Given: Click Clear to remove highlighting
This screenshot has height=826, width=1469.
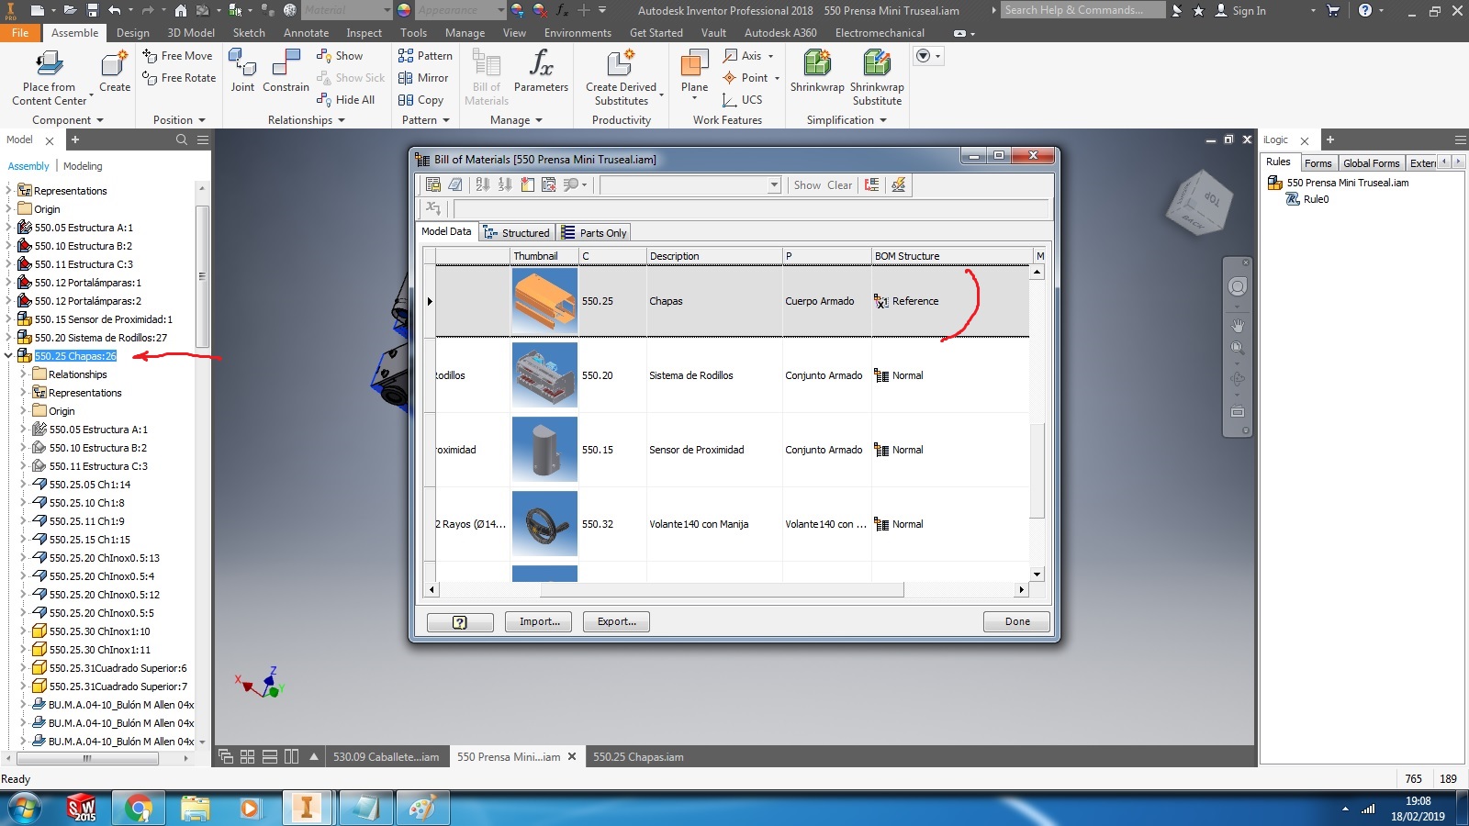Looking at the screenshot, I should click(840, 184).
